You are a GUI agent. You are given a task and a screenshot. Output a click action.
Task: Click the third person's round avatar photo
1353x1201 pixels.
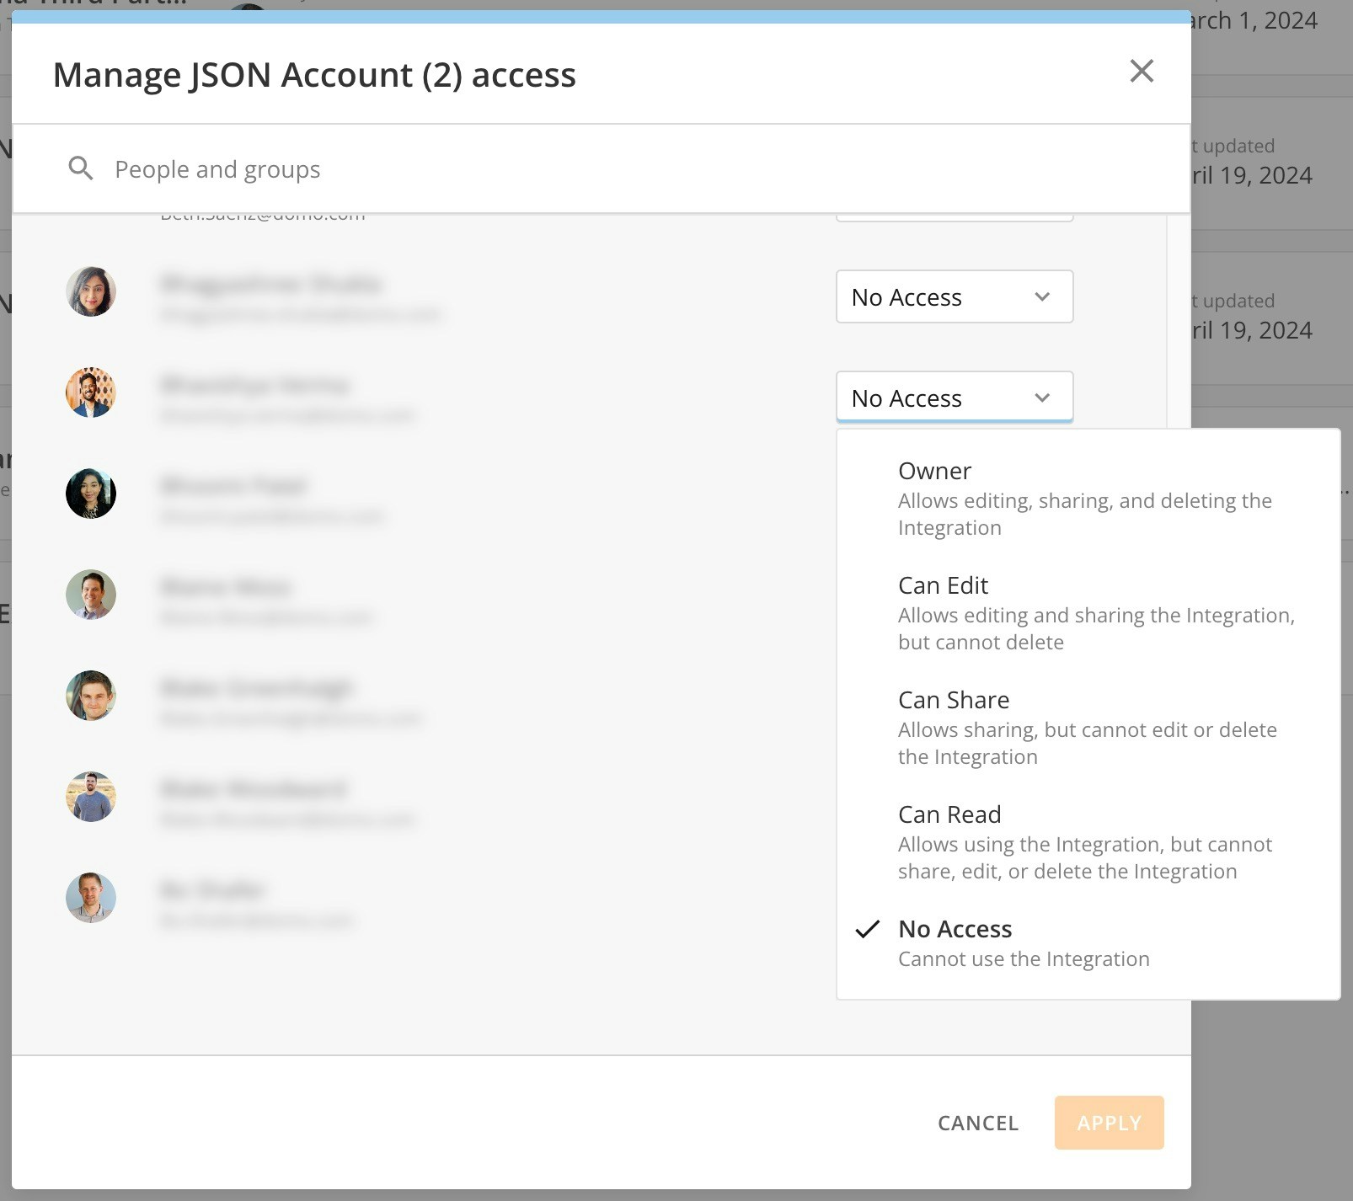91,494
